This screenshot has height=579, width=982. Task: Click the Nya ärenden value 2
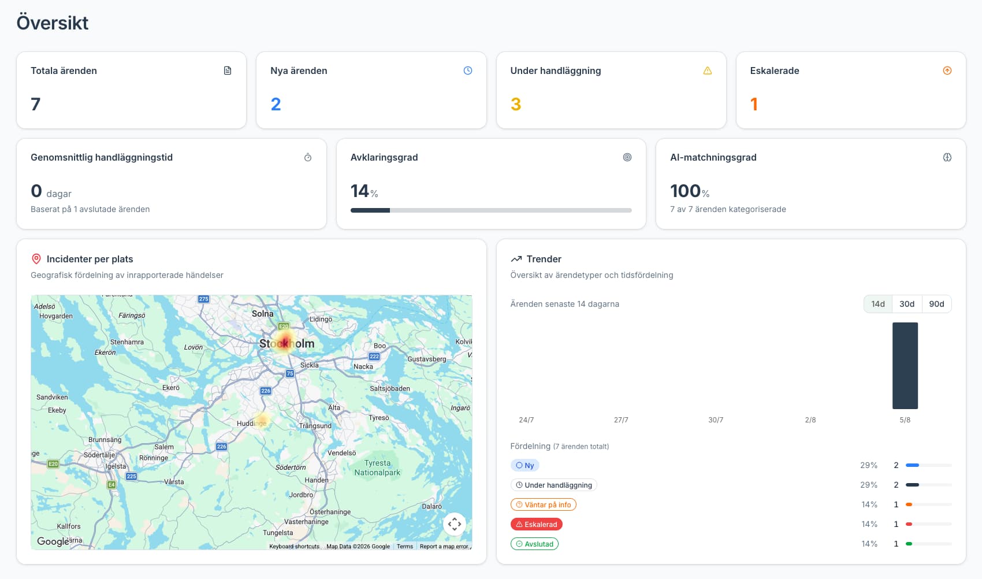click(x=276, y=104)
